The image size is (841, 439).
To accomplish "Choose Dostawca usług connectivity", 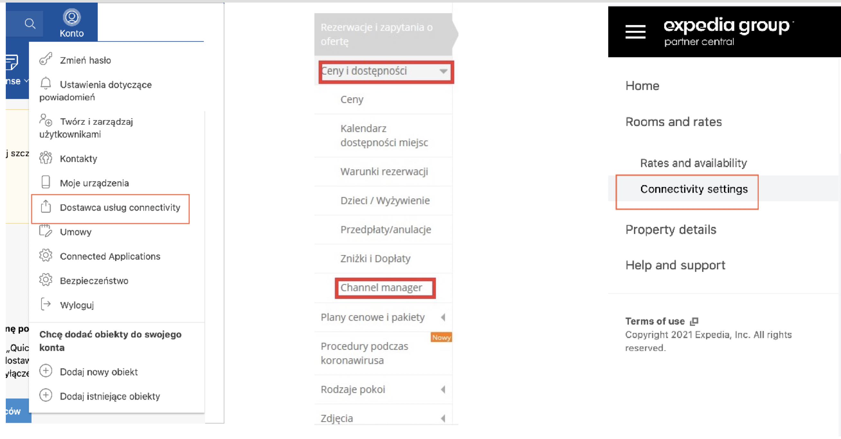I will pos(120,208).
